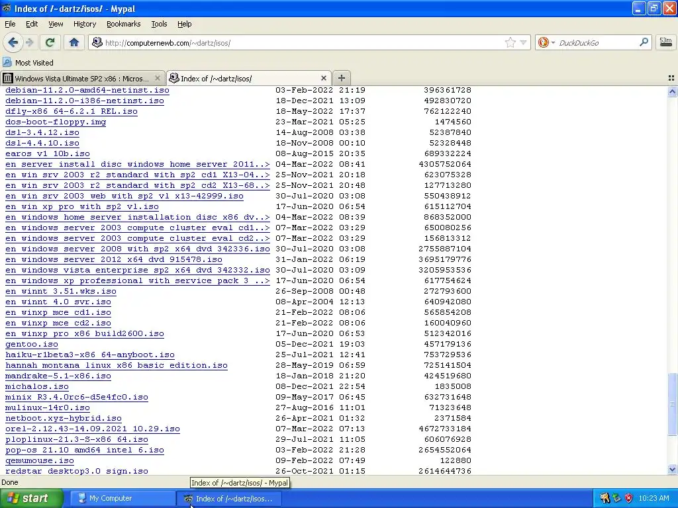This screenshot has height=508, width=678.
Task: Close the Index of /~dartz/isos/ tab
Action: tap(323, 78)
